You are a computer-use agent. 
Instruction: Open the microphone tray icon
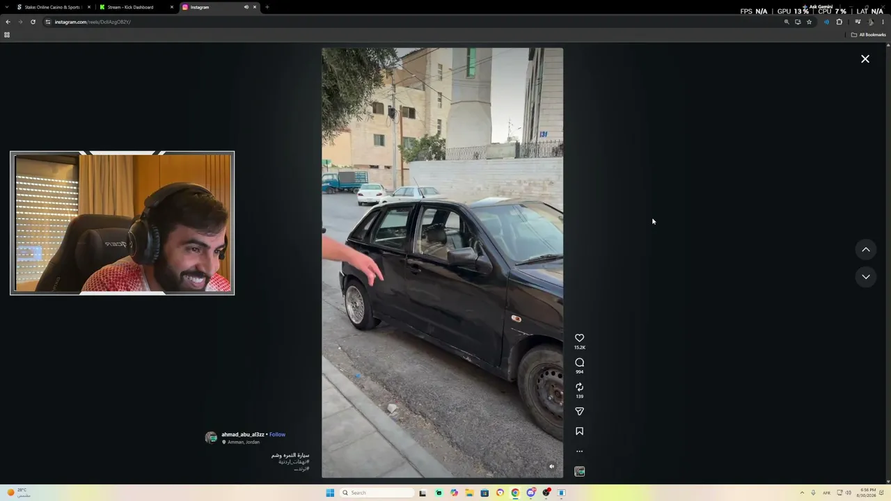[813, 493]
